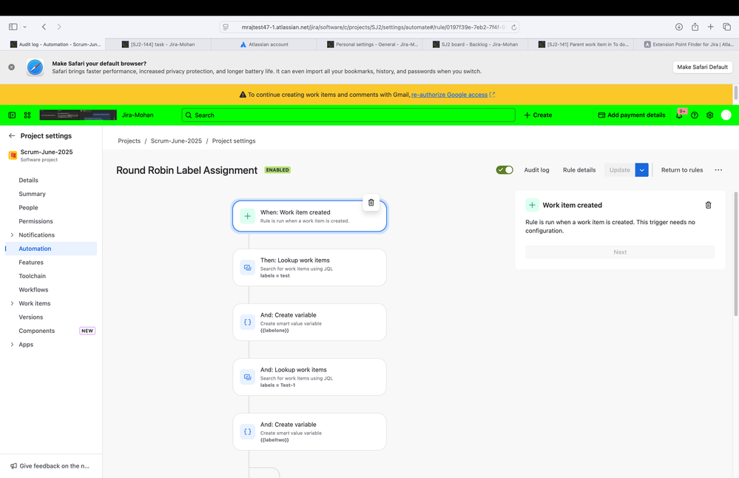Go forward with Safari's forward arrow
739x478 pixels.
click(x=59, y=27)
